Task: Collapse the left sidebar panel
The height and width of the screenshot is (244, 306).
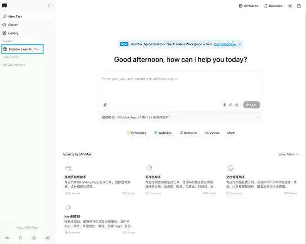Action: (x=50, y=6)
